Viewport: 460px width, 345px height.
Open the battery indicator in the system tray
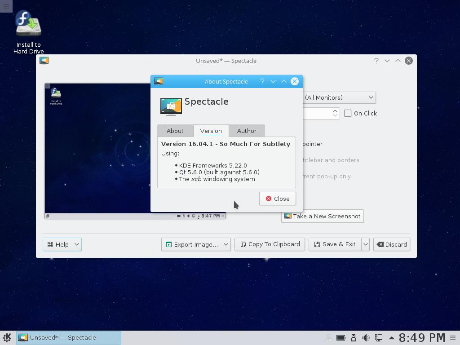[x=341, y=338]
